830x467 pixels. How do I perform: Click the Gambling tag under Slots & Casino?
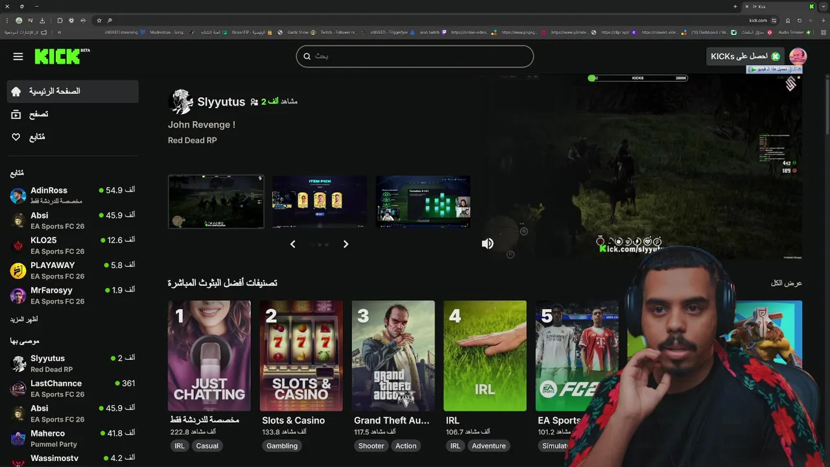(x=282, y=446)
